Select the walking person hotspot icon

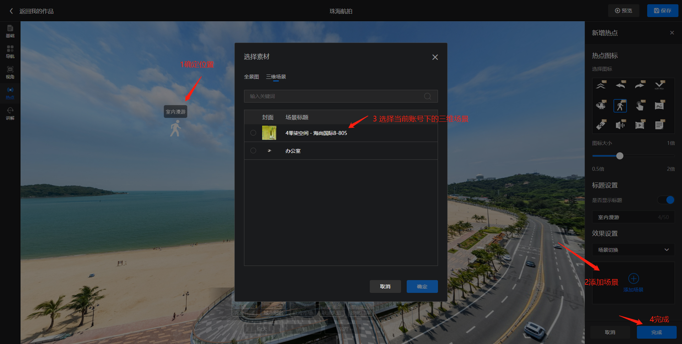pos(620,106)
